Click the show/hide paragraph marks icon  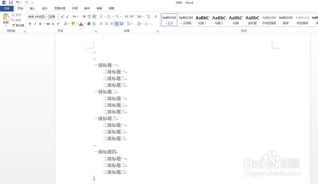point(156,16)
